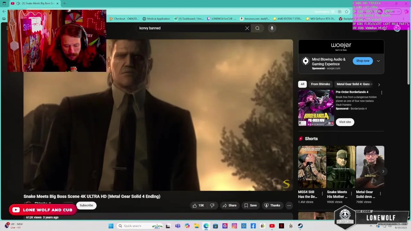Open LONEWOLFanCUB Twitch bookmark

[222, 19]
